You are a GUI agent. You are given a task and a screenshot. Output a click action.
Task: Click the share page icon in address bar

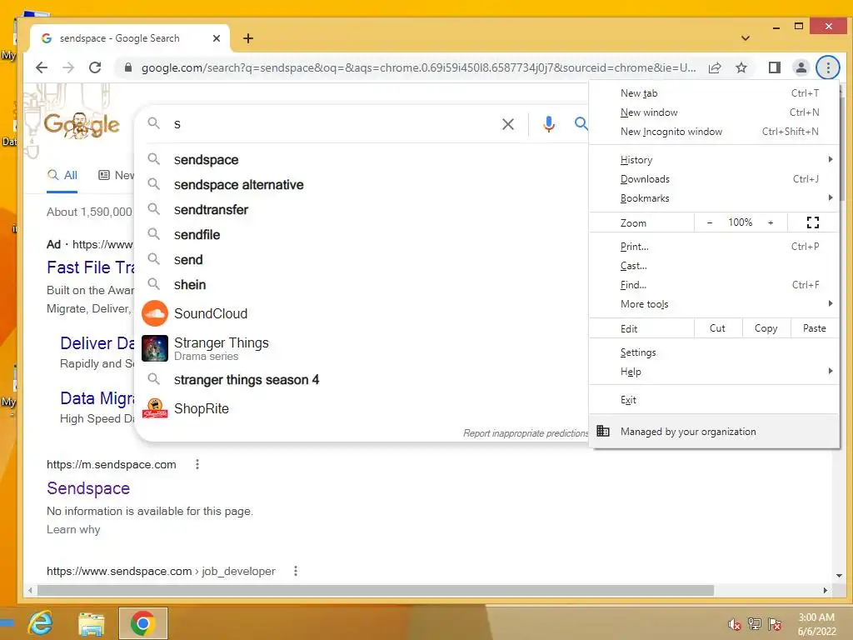714,67
